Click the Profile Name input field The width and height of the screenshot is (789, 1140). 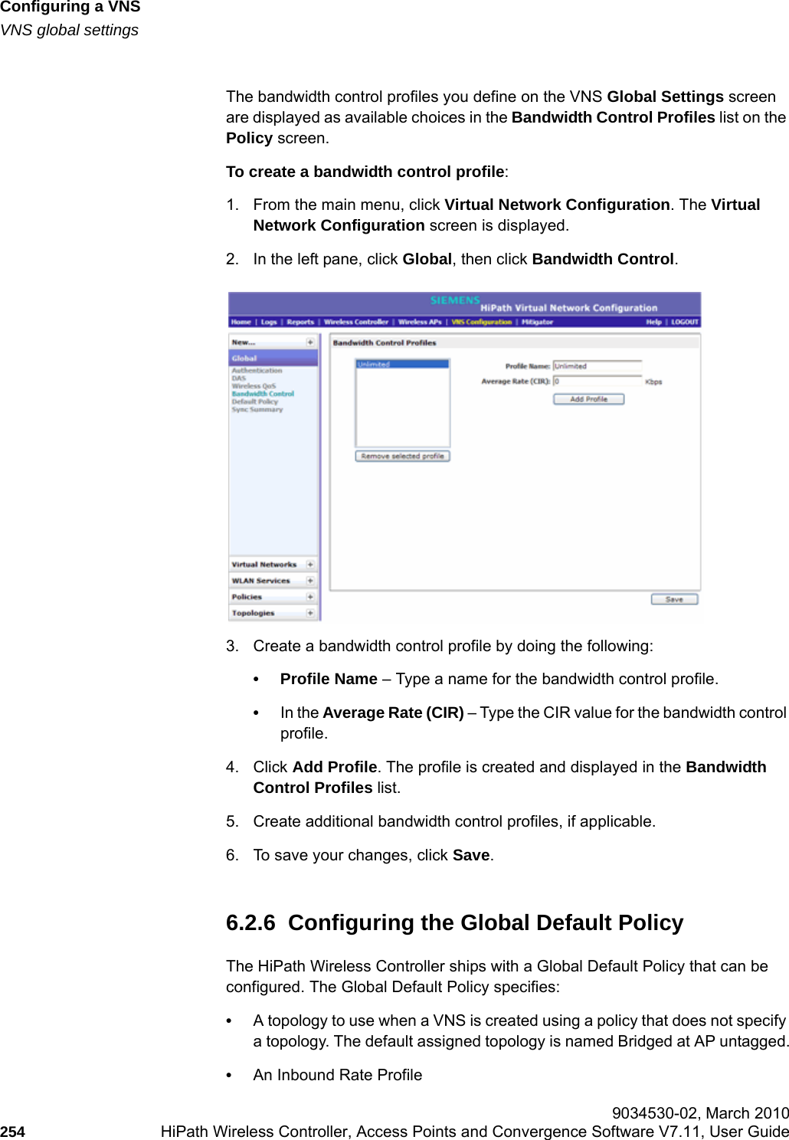pyautogui.click(x=598, y=365)
